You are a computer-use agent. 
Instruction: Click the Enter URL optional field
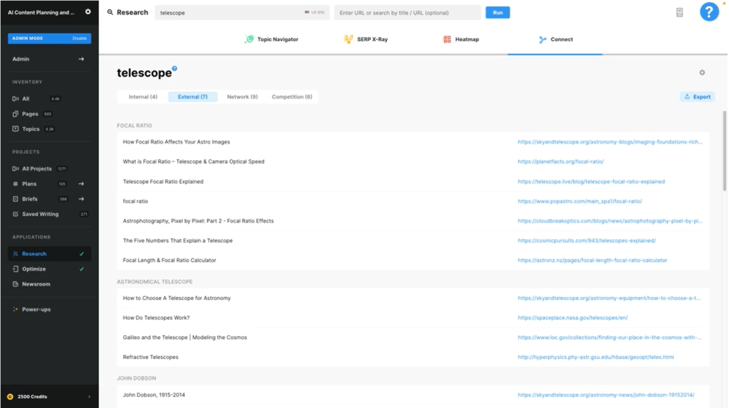coord(407,13)
